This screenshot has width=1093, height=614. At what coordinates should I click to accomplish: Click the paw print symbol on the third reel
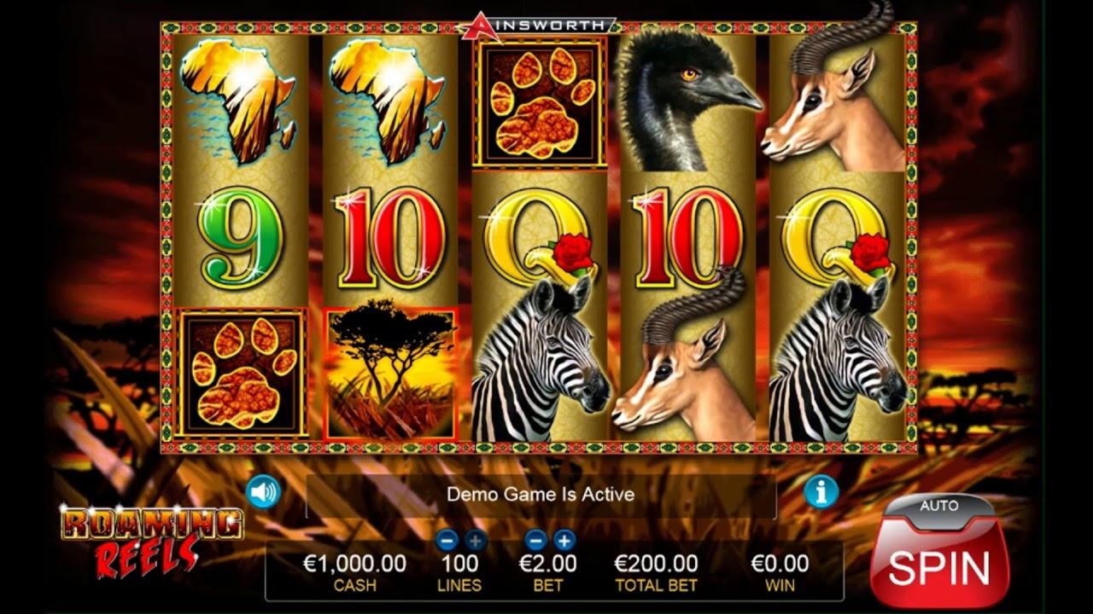click(540, 102)
